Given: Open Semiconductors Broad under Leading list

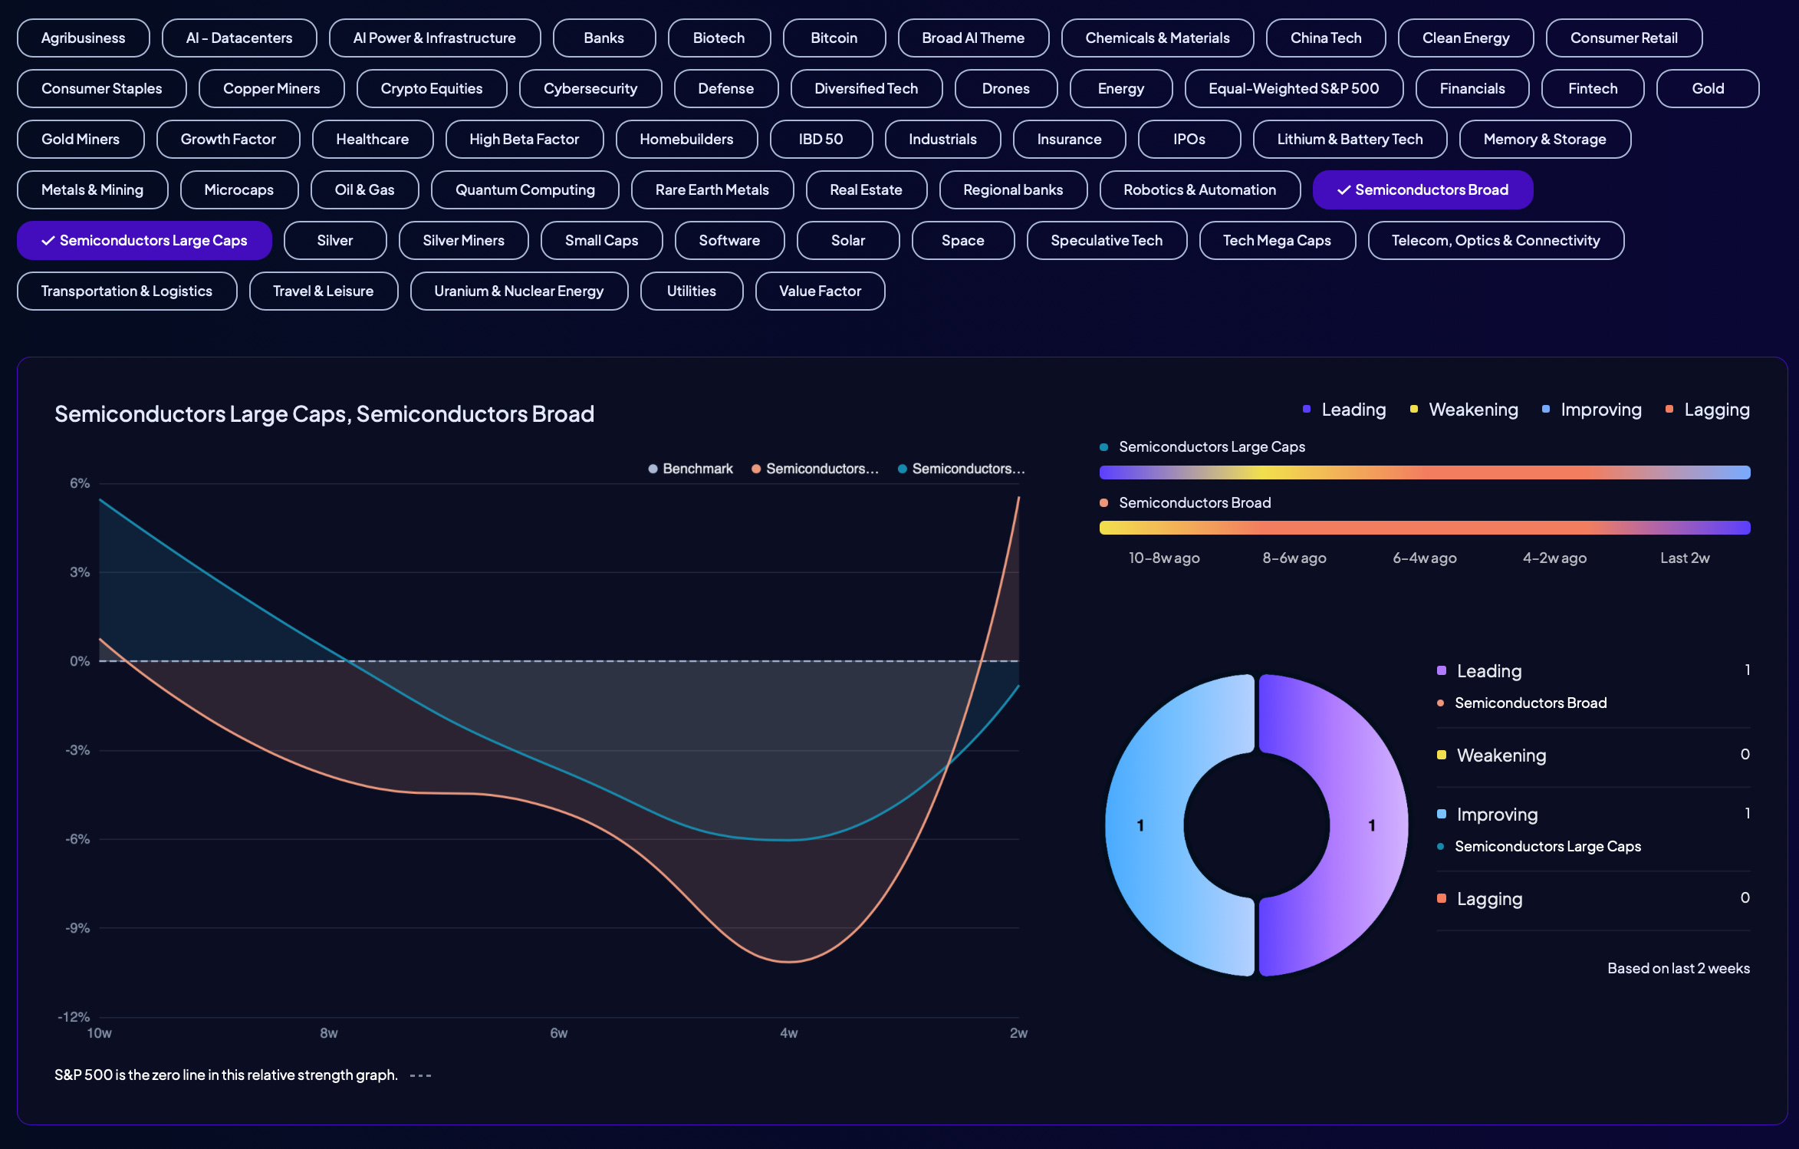Looking at the screenshot, I should coord(1531,703).
